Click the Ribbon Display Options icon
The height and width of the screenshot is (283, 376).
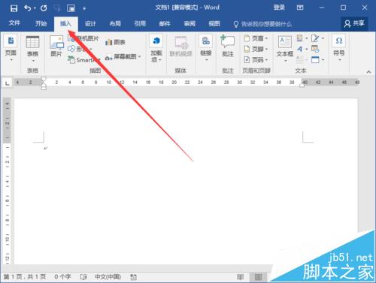(300, 8)
